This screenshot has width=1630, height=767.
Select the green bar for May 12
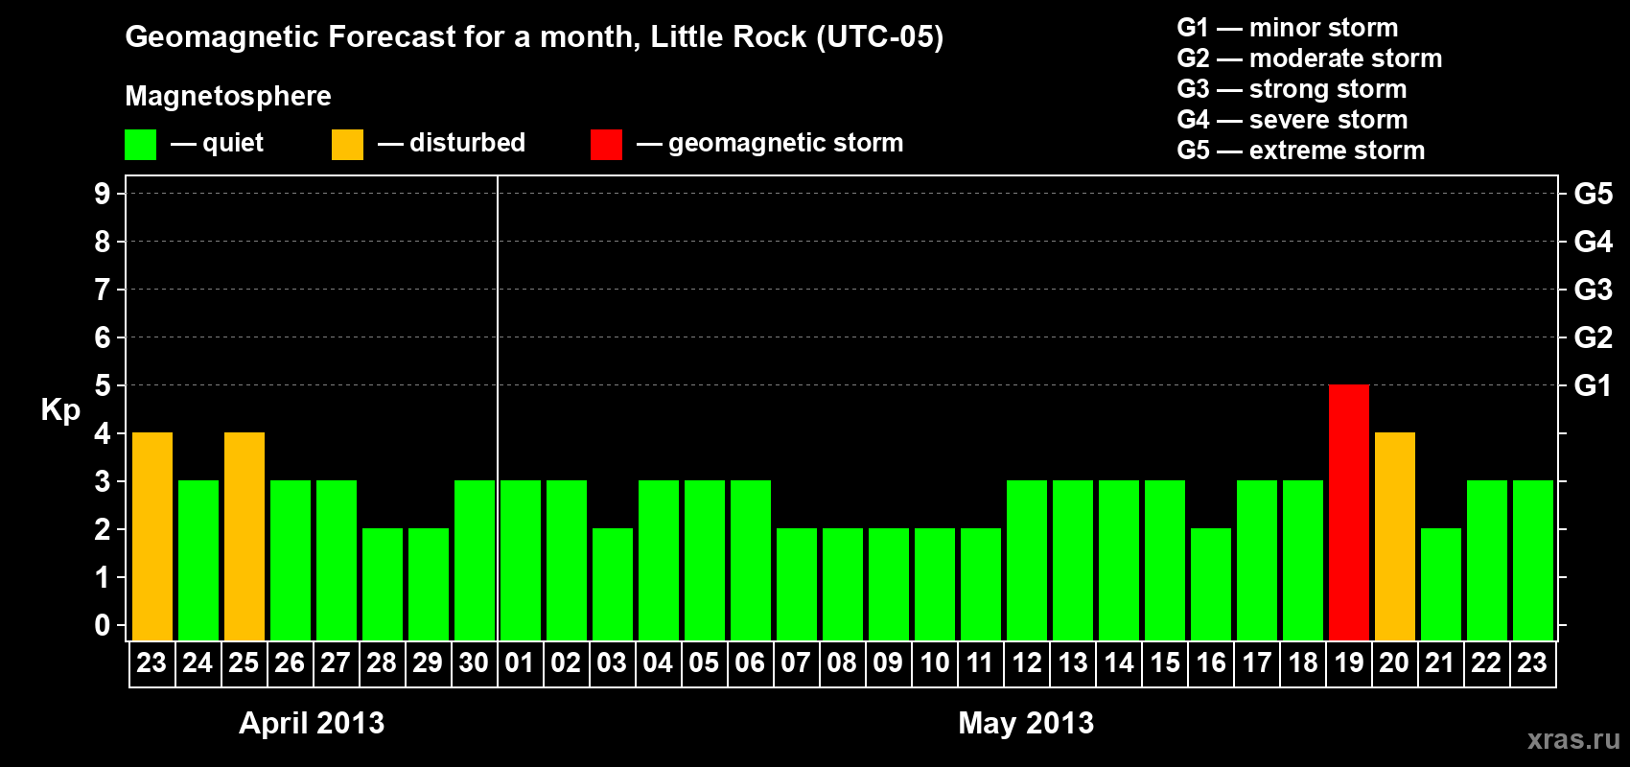coord(1027,560)
